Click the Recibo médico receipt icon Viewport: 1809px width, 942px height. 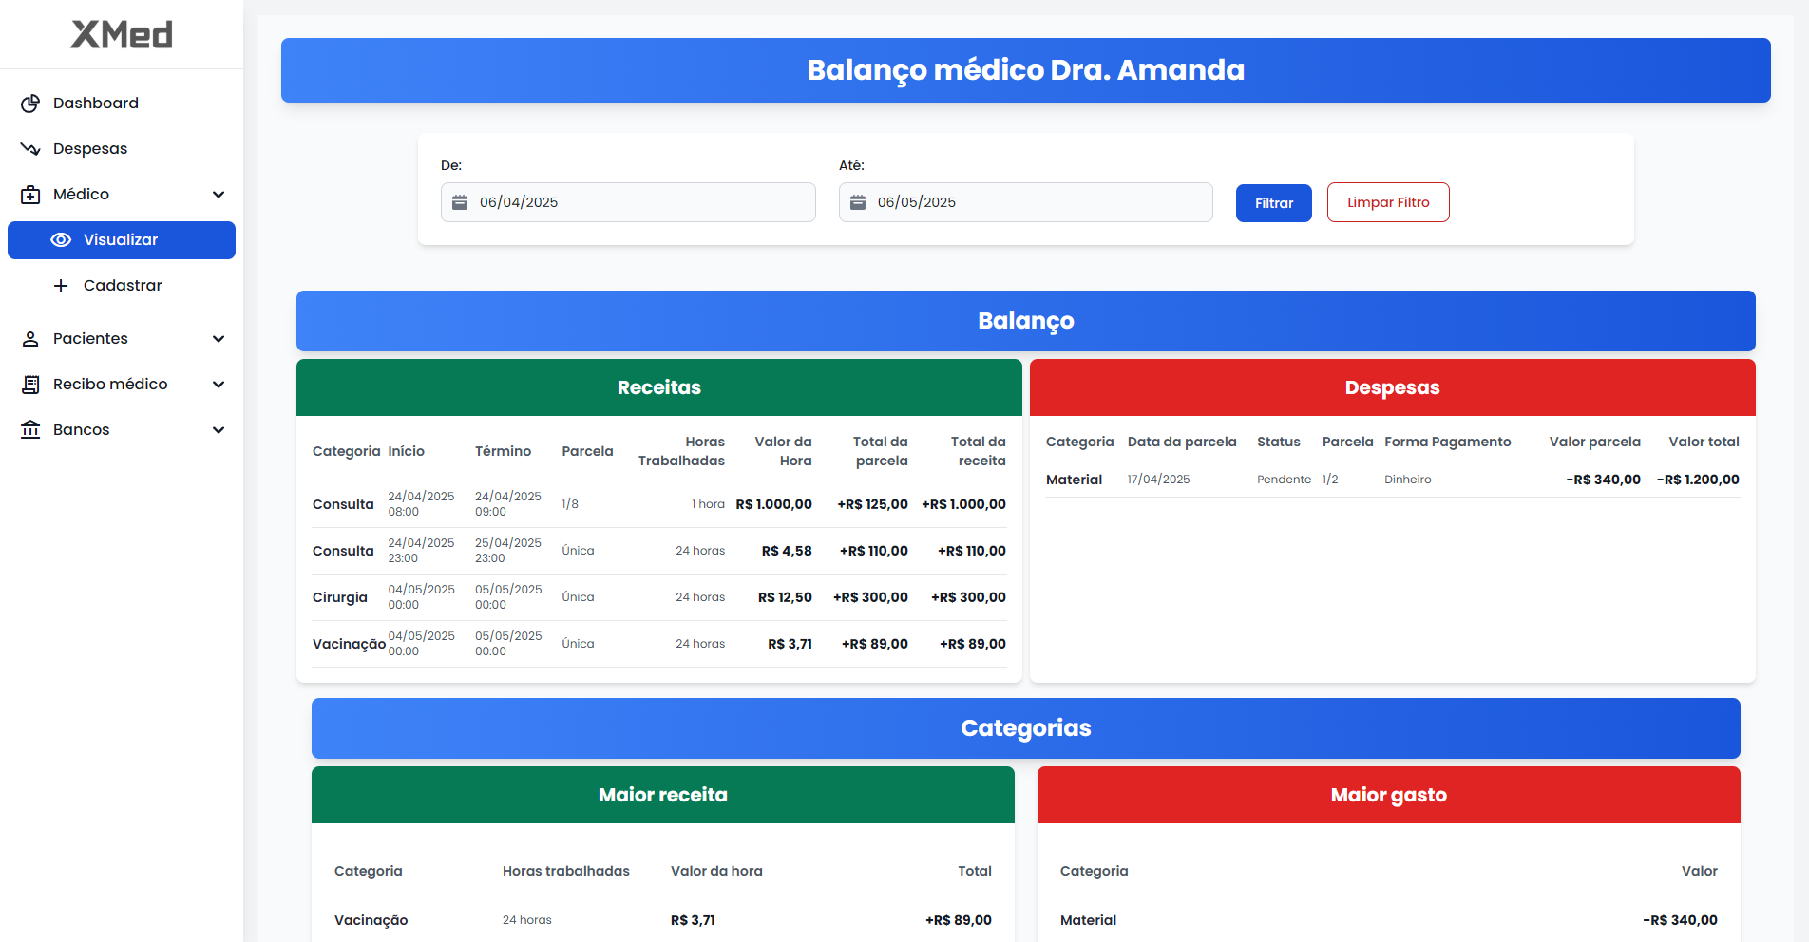(30, 385)
